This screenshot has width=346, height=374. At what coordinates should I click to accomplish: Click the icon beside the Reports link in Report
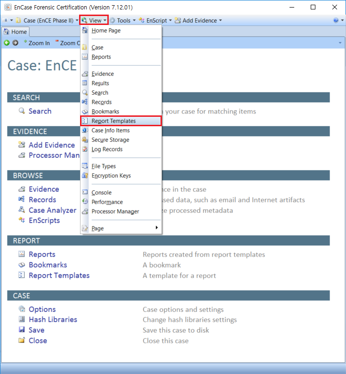[x=22, y=254]
